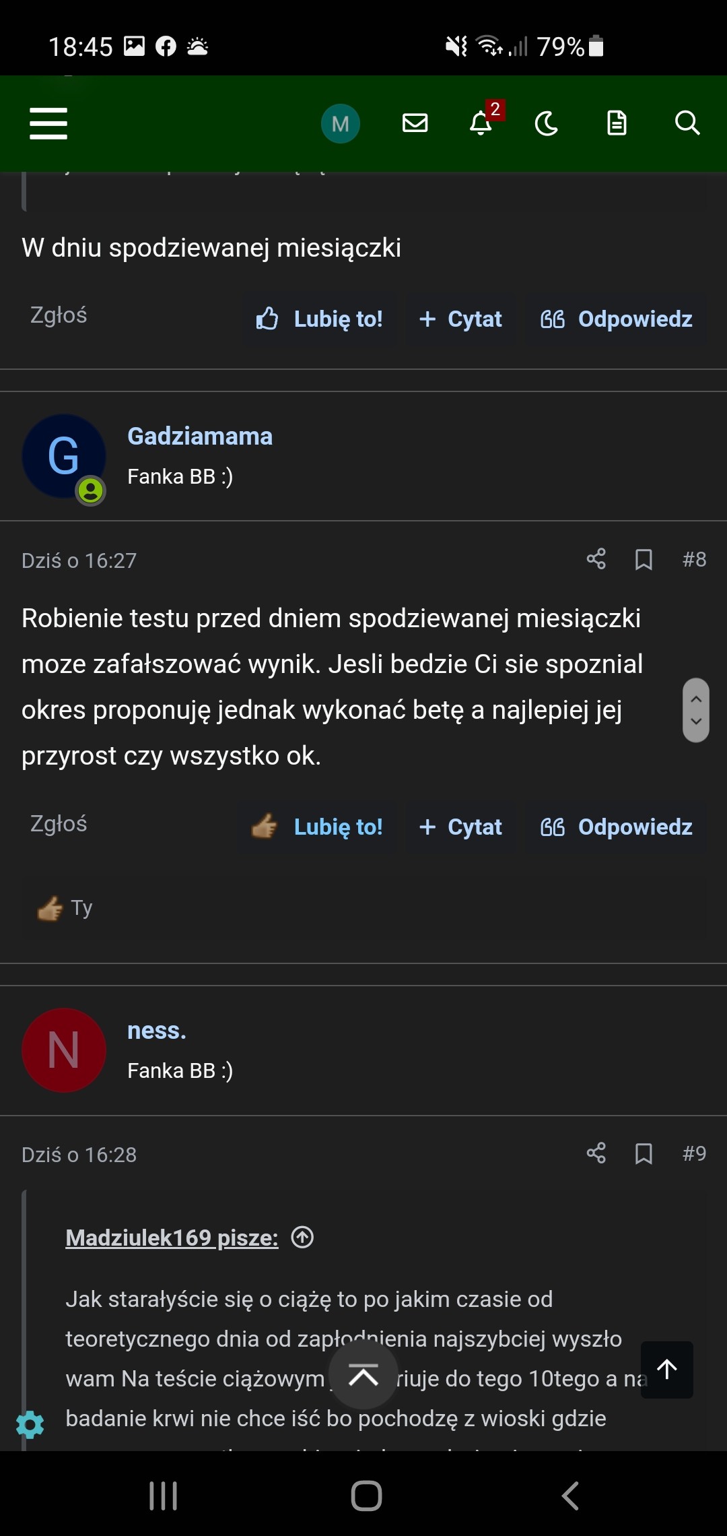The width and height of the screenshot is (727, 1536).
Task: Bookmark post #9
Action: (x=644, y=1153)
